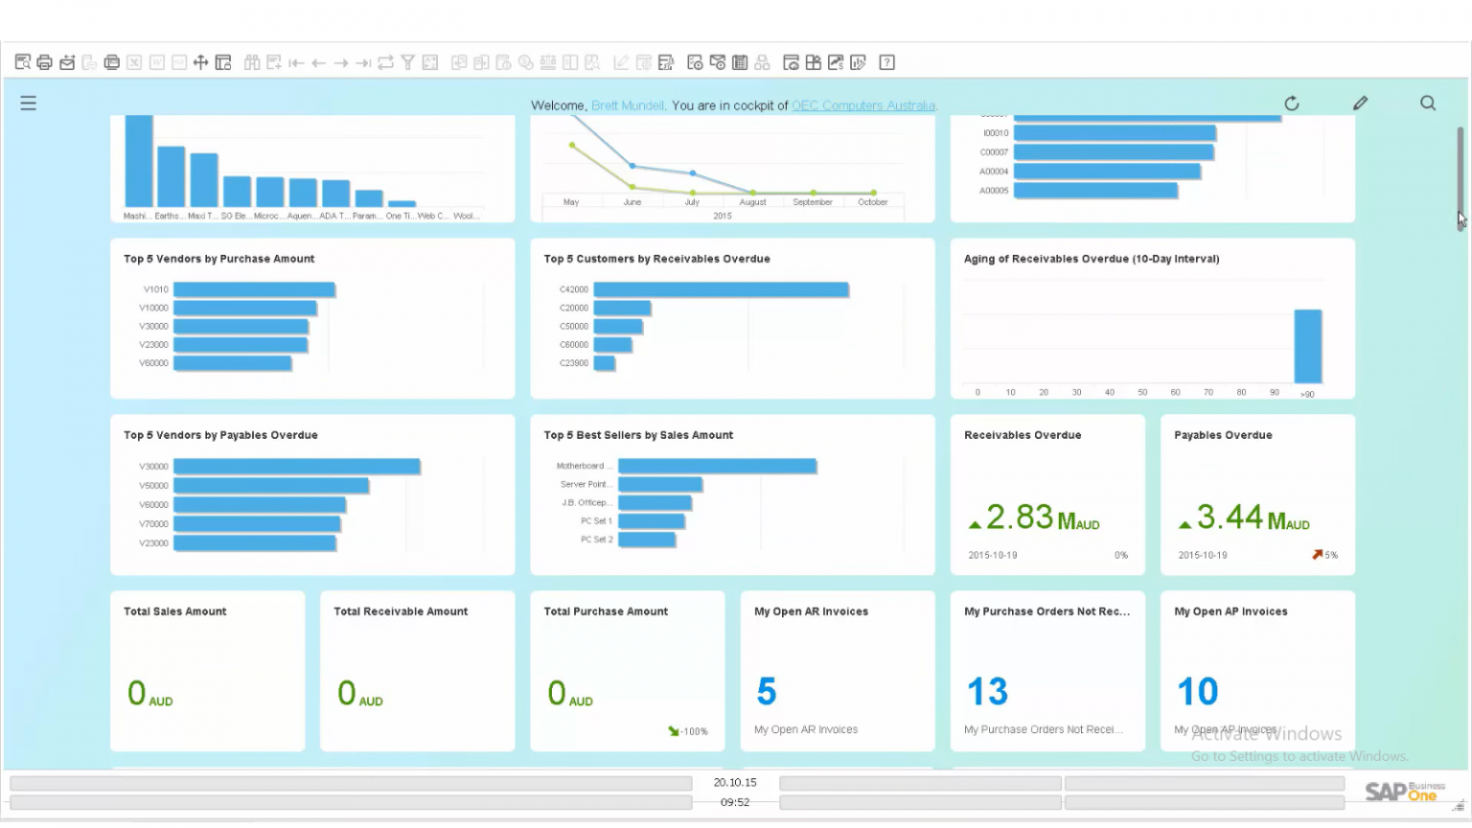
Task: Click the Brett Mundell user link
Action: (x=628, y=105)
